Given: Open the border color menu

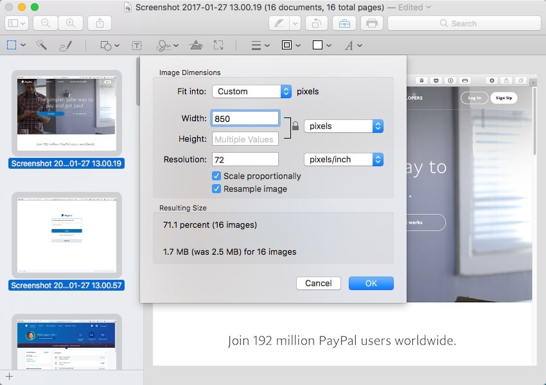Looking at the screenshot, I should (291, 45).
